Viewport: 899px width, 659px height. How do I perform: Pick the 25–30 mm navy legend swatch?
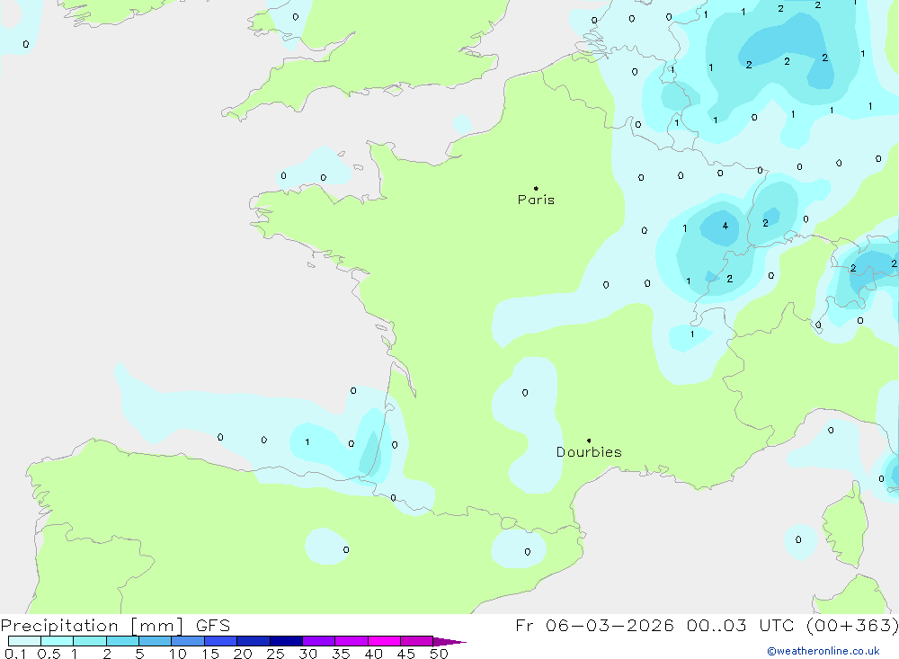[286, 641]
